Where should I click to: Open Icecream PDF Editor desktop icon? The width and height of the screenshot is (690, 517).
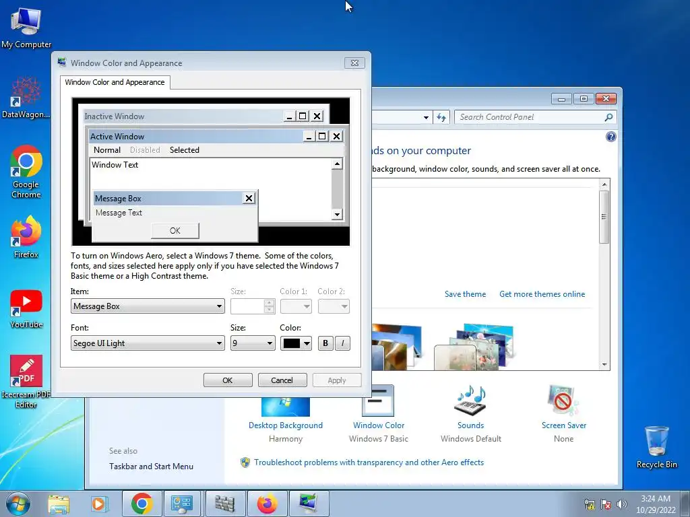point(26,382)
